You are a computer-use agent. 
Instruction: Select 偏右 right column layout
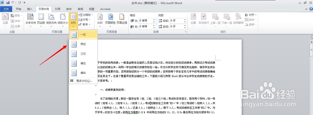[x=83, y=73]
